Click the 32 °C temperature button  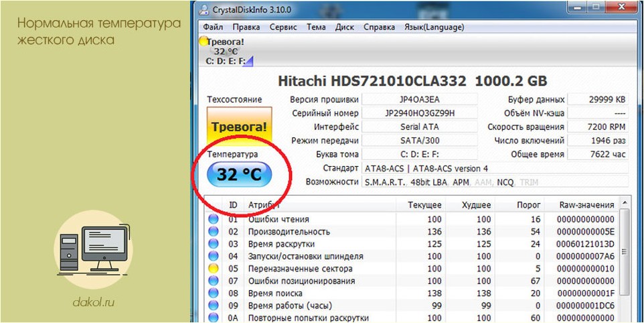tap(239, 175)
